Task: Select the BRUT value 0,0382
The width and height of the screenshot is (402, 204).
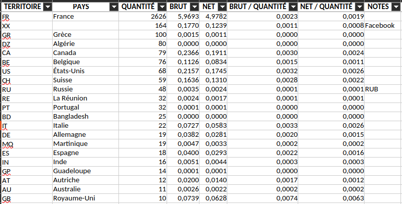Action: tap(183, 135)
